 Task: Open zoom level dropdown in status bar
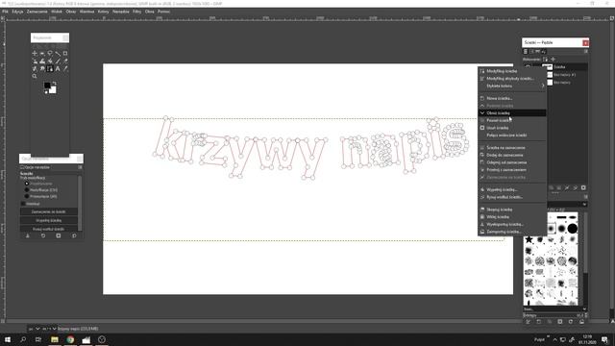[x=50, y=329]
